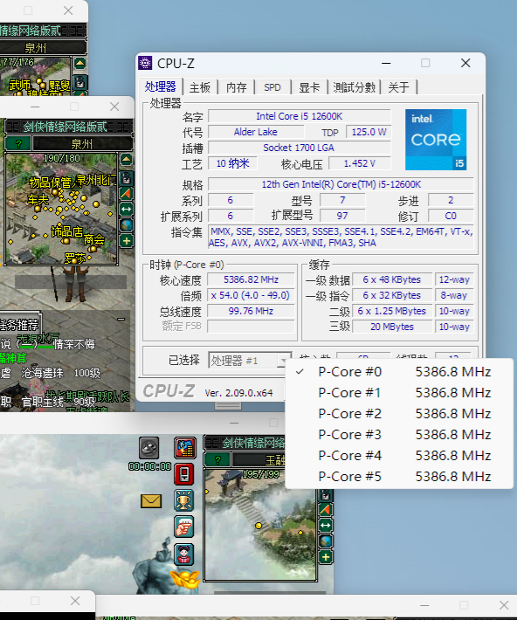Viewport: 517px width, 620px height.
Task: Switch to the 内存 tab
Action: coord(237,87)
